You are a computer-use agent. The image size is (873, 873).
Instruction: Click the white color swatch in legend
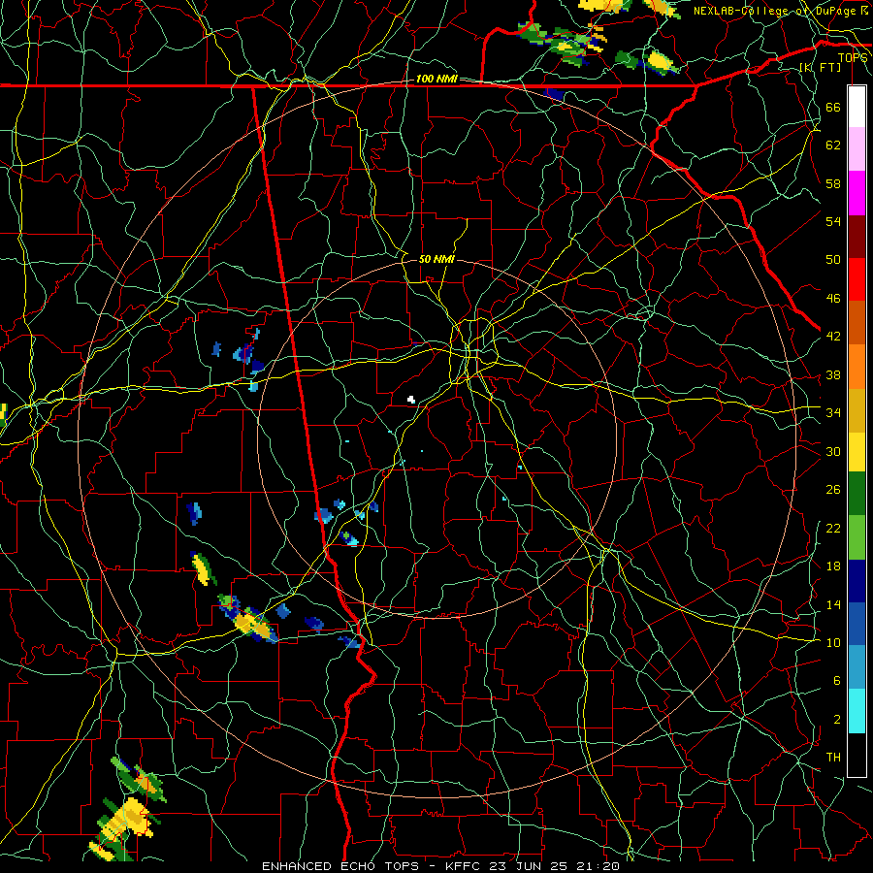pyautogui.click(x=857, y=107)
